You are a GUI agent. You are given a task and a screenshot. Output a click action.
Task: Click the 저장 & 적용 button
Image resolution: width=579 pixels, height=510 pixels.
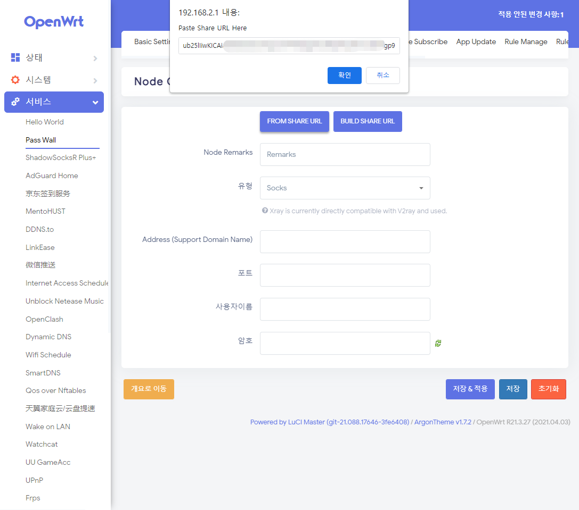pyautogui.click(x=470, y=389)
